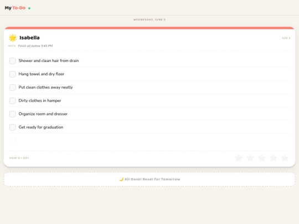Select the Shower and clean hair from drain text
The width and height of the screenshot is (299, 224).
tap(49, 61)
